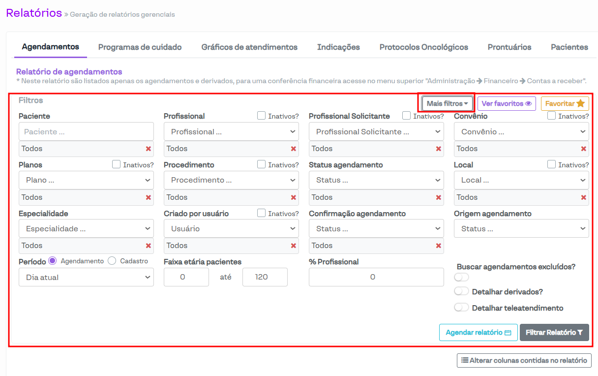Image resolution: width=598 pixels, height=376 pixels.
Task: Click the Filtrar Relatório button
Action: click(x=554, y=333)
